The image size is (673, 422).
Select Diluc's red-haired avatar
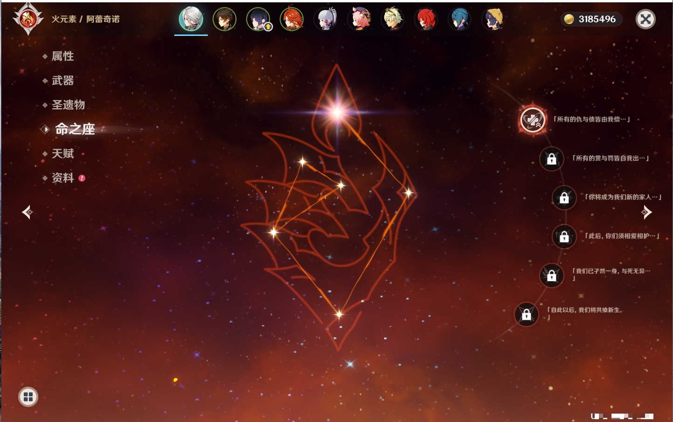pyautogui.click(x=426, y=20)
